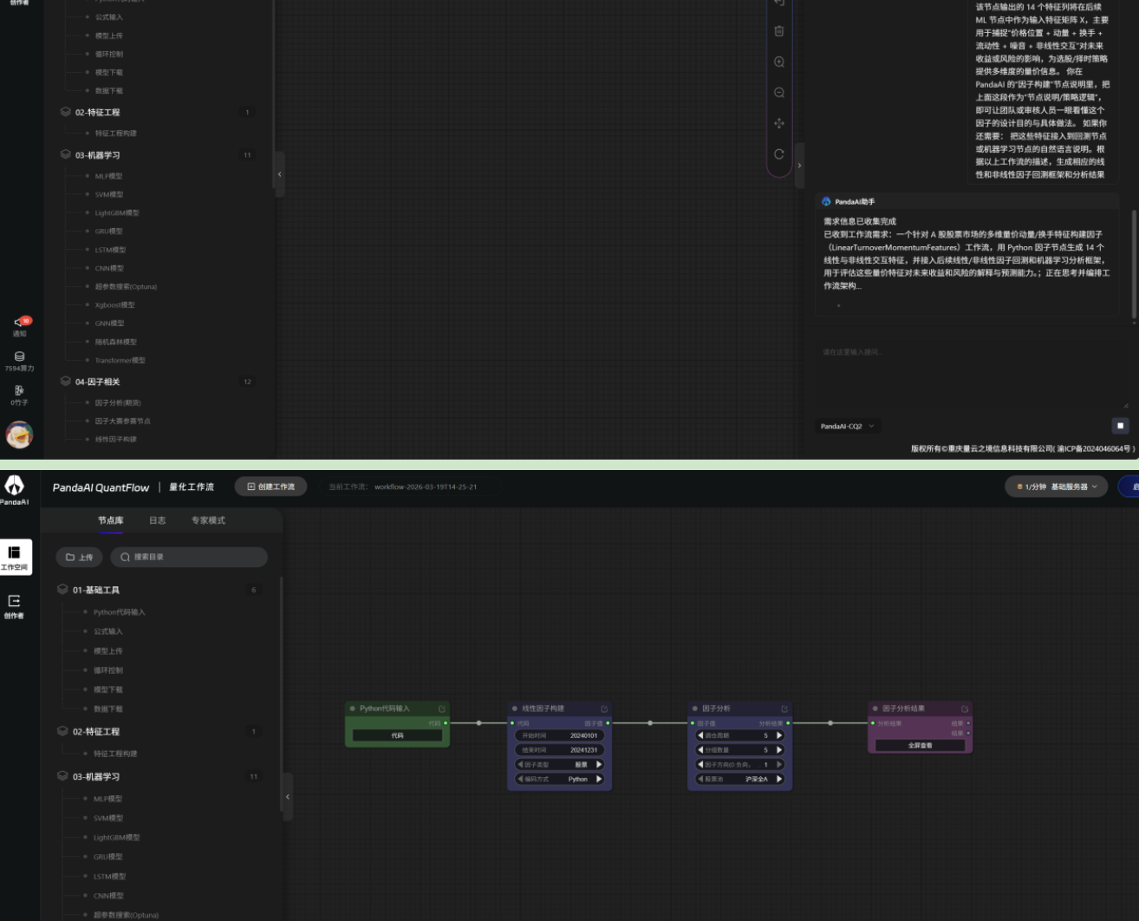Click the refresh canvas circular arrow icon

tap(778, 154)
